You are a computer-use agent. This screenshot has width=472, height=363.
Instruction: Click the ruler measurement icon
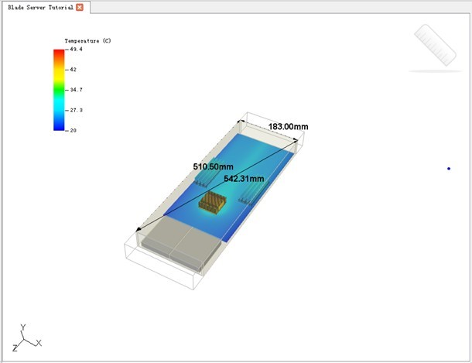tap(435, 46)
